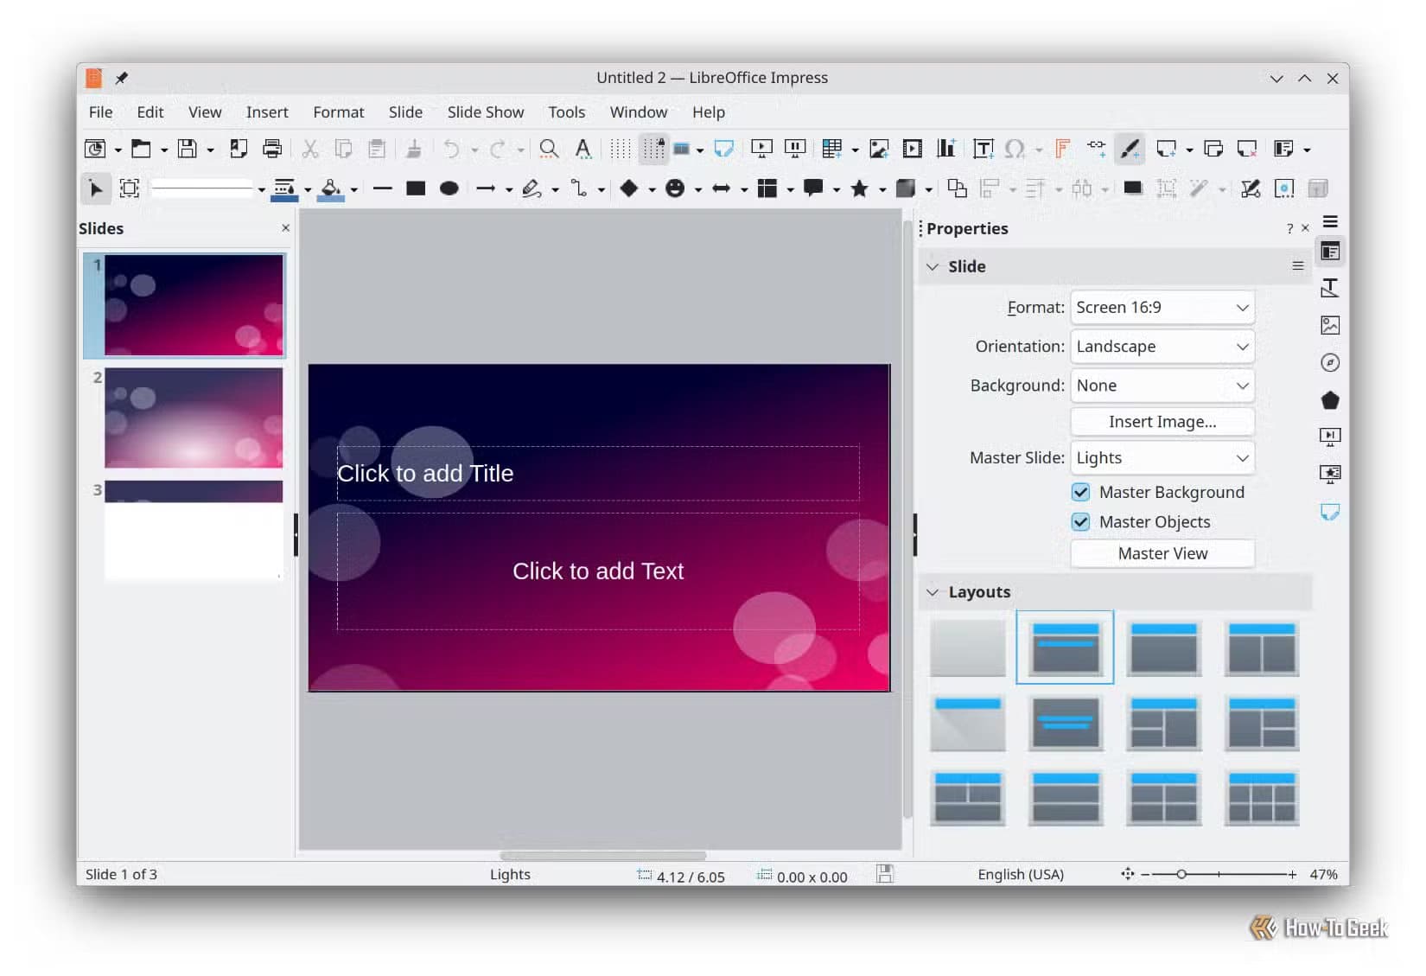The height and width of the screenshot is (976, 1426).
Task: Open the Window menu
Action: click(639, 112)
